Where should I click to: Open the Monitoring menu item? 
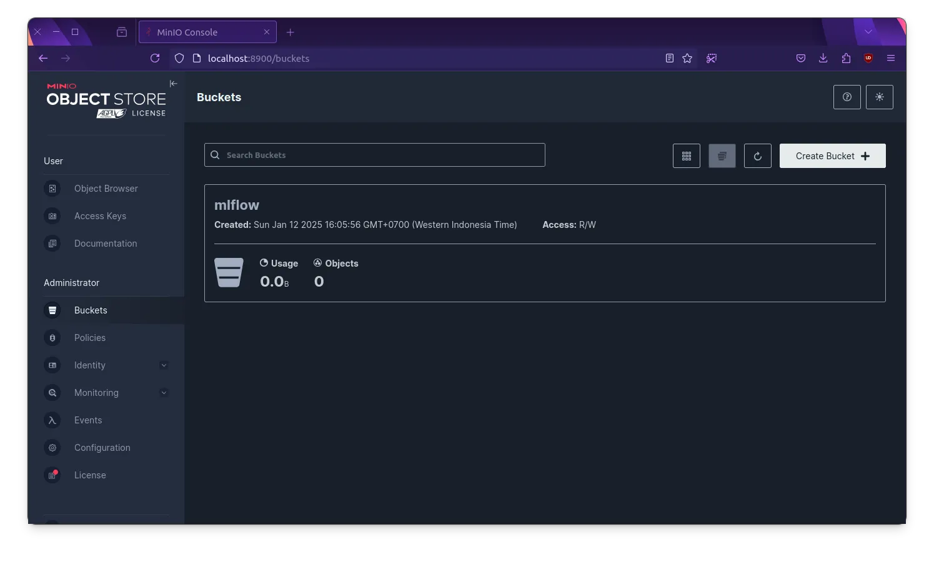coord(96,393)
